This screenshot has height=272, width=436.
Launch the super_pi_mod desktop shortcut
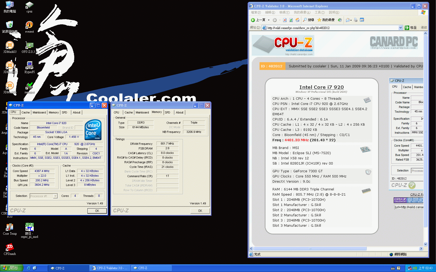tap(29, 230)
